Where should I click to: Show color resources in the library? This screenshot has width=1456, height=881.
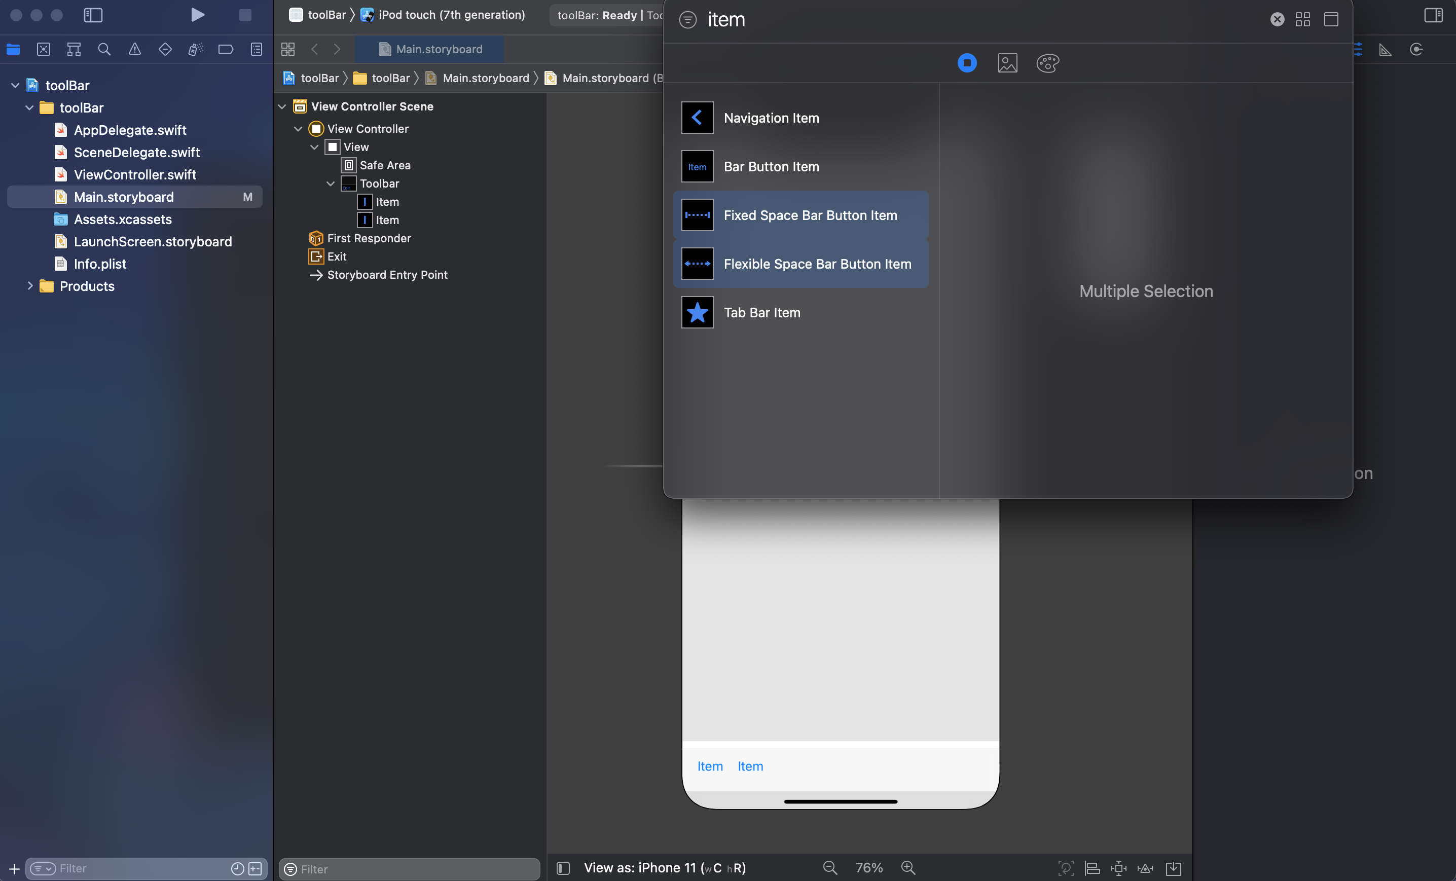(1047, 63)
